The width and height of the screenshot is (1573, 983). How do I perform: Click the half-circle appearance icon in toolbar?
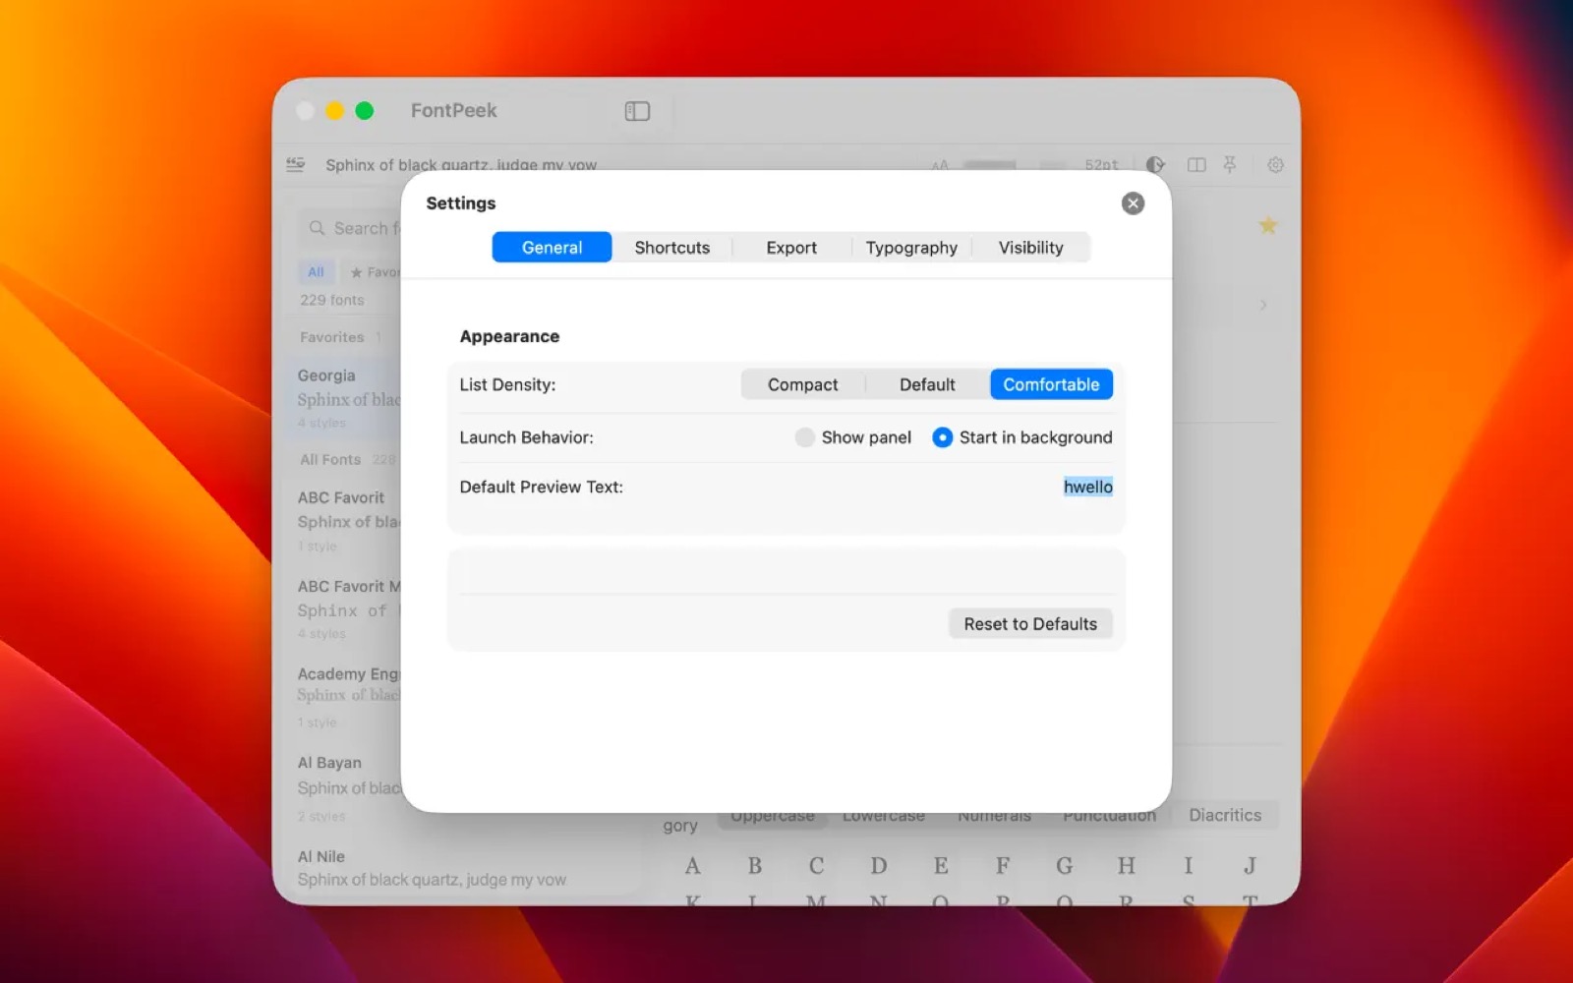1155,165
